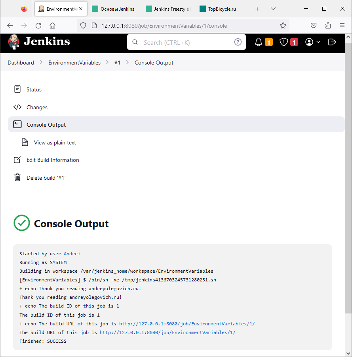Switch to the TopBicycle.ru tab

tap(218, 9)
